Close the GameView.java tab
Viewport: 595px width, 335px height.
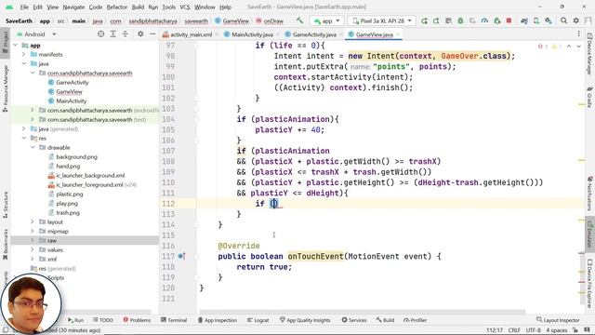tap(398, 34)
